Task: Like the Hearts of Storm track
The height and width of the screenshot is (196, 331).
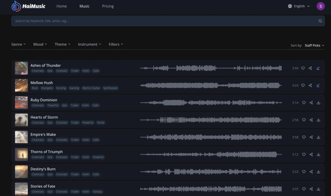Action: [304, 120]
